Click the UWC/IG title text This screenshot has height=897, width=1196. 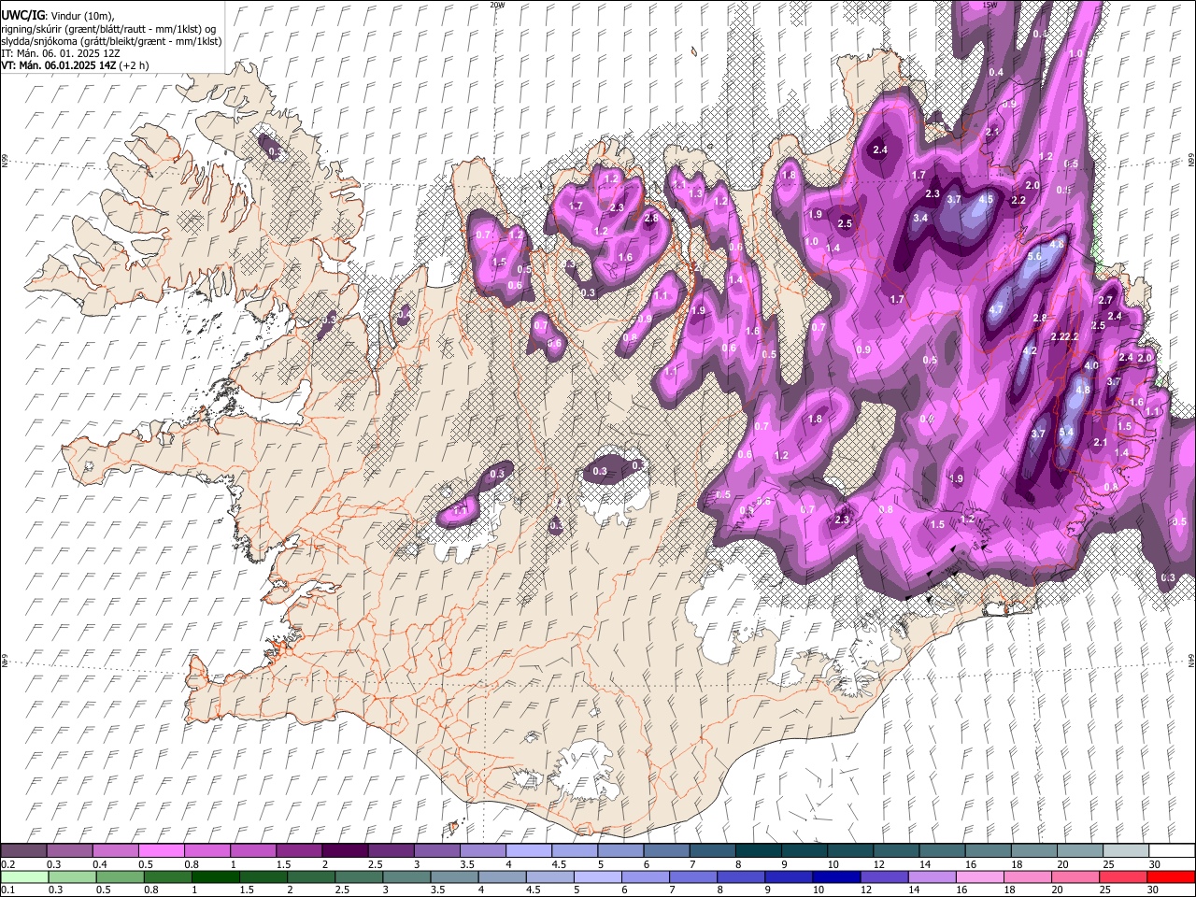(22, 16)
